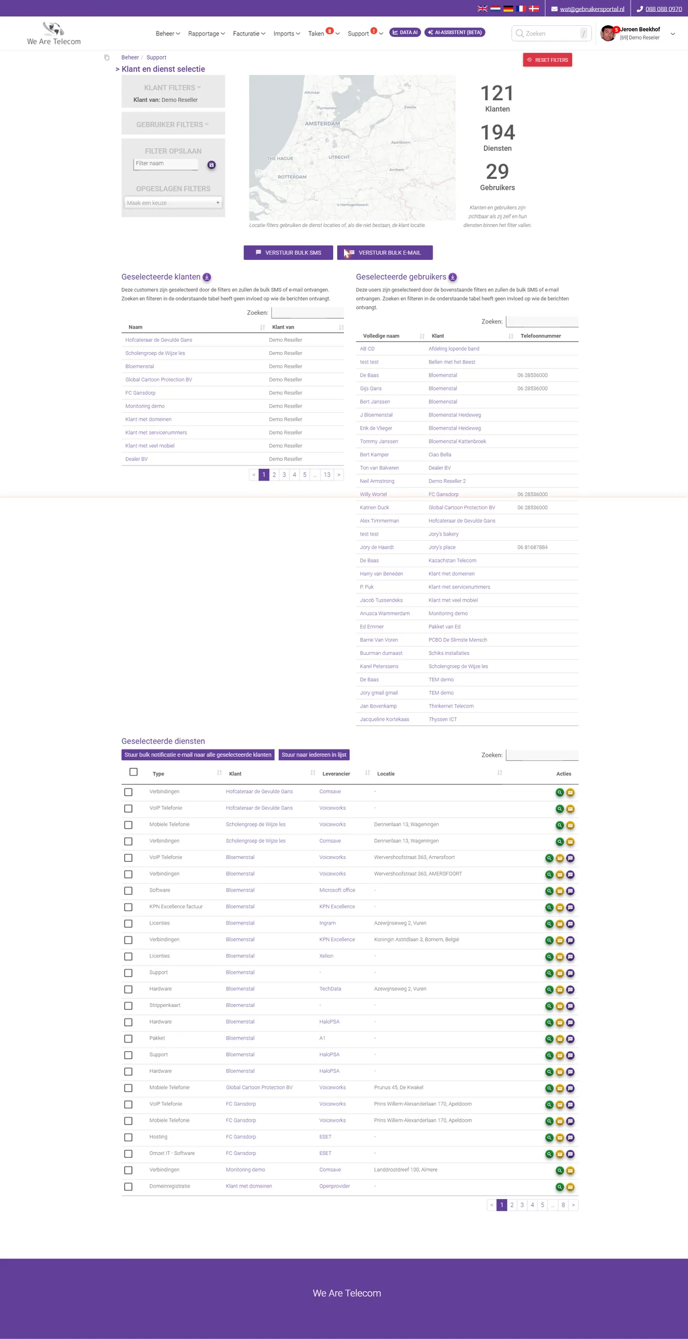The image size is (688, 1339).
Task: Click the Reset Filters button
Action: point(548,60)
